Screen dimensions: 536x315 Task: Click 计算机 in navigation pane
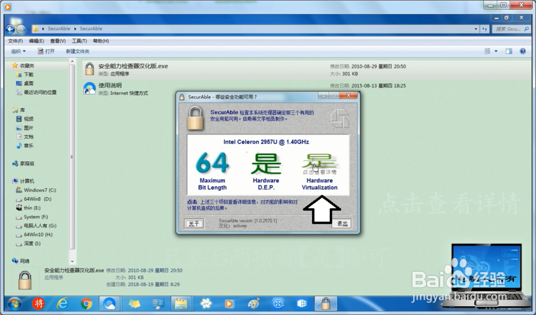(x=27, y=181)
